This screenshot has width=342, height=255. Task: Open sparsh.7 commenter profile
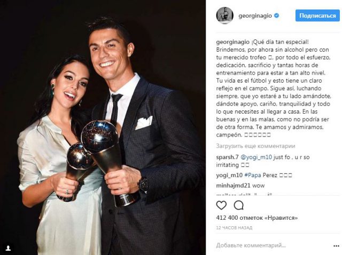point(227,157)
